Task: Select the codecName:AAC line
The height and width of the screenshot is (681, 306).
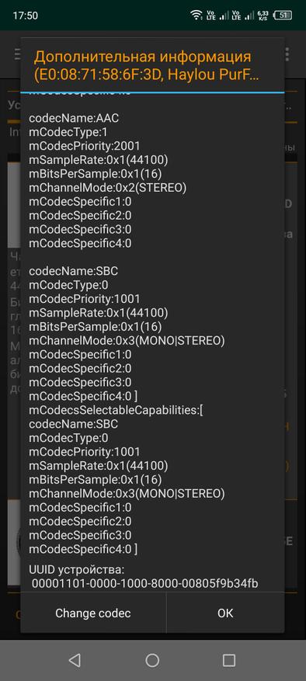Action: click(74, 118)
